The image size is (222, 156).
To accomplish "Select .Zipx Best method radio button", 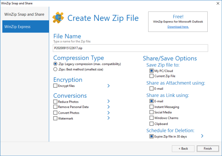I will point(55,69).
